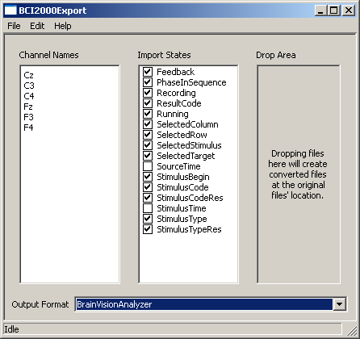Select channel name Fz

click(28, 107)
